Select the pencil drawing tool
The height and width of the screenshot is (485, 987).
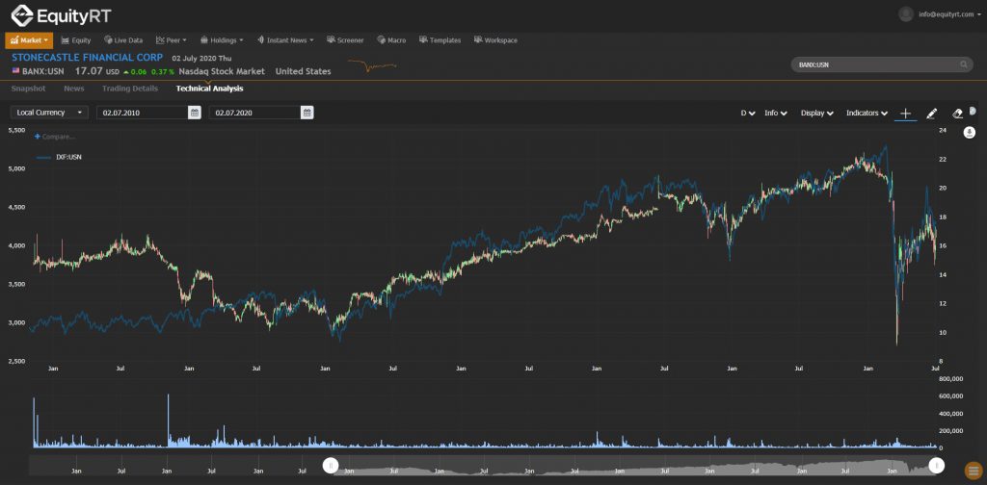pos(932,114)
